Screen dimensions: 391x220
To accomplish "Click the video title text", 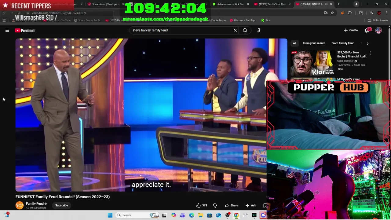I will (x=63, y=197).
